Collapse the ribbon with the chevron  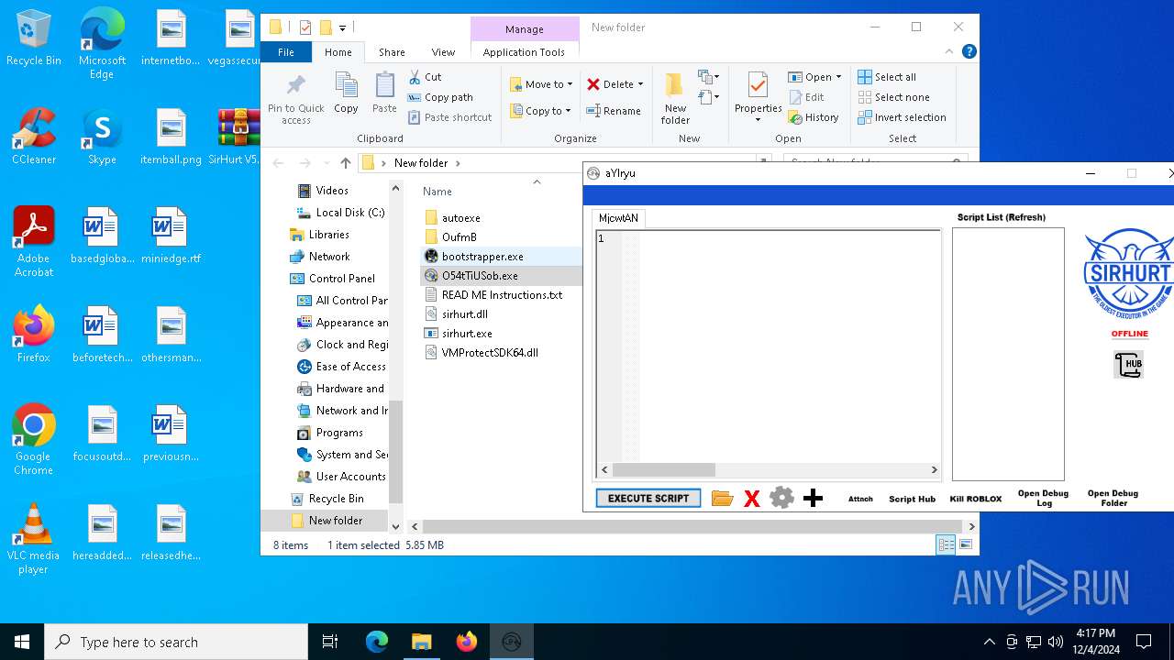click(x=950, y=52)
